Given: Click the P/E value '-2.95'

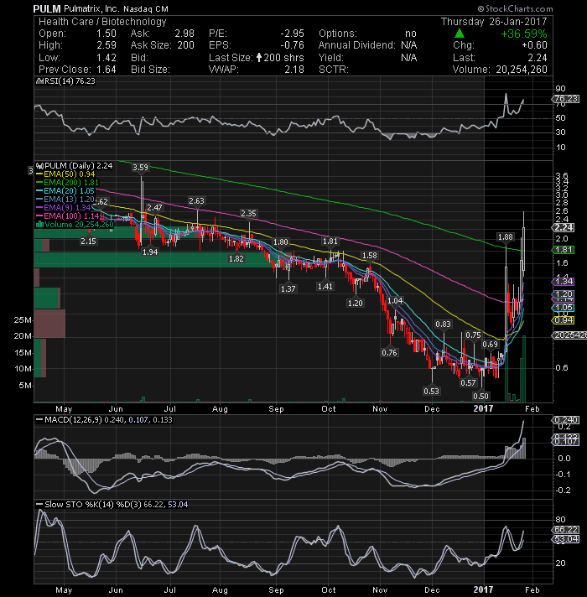Looking at the screenshot, I should pyautogui.click(x=292, y=34).
